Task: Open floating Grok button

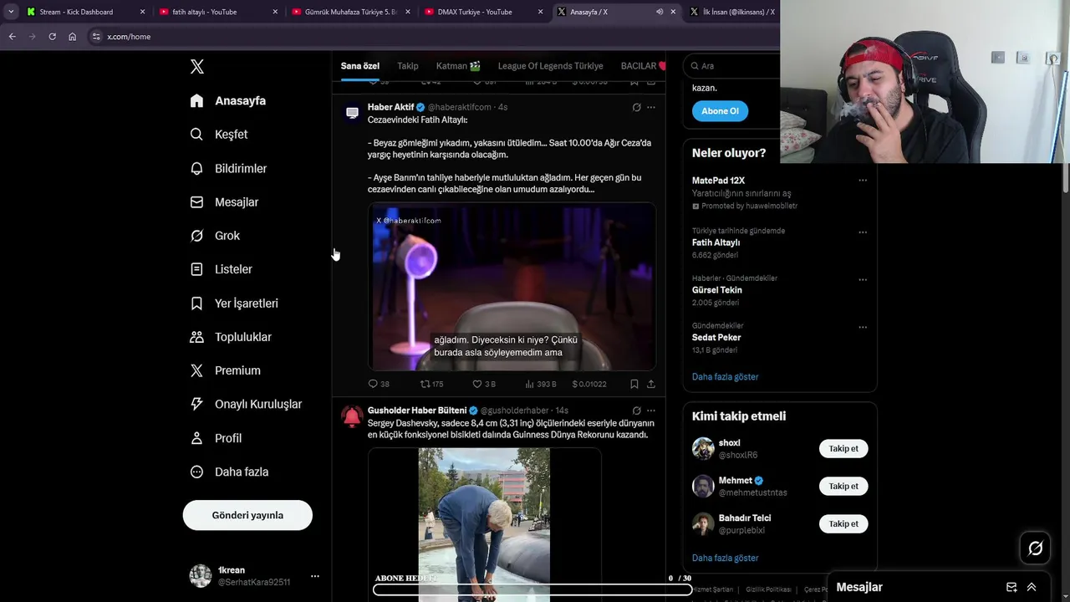Action: click(1035, 548)
